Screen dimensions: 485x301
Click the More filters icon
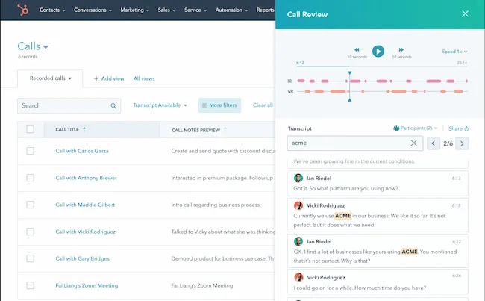pos(204,105)
